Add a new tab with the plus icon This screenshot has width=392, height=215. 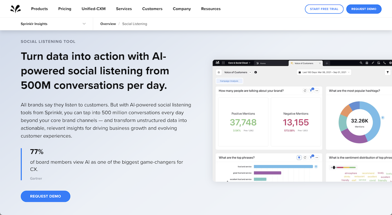pos(327,63)
